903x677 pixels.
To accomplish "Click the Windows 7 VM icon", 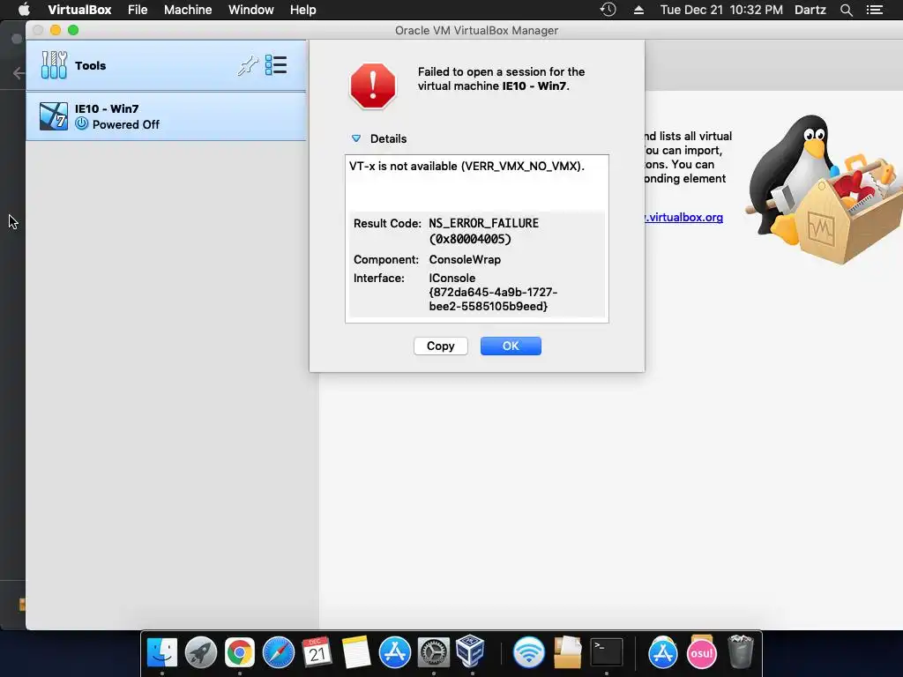I will click(54, 116).
